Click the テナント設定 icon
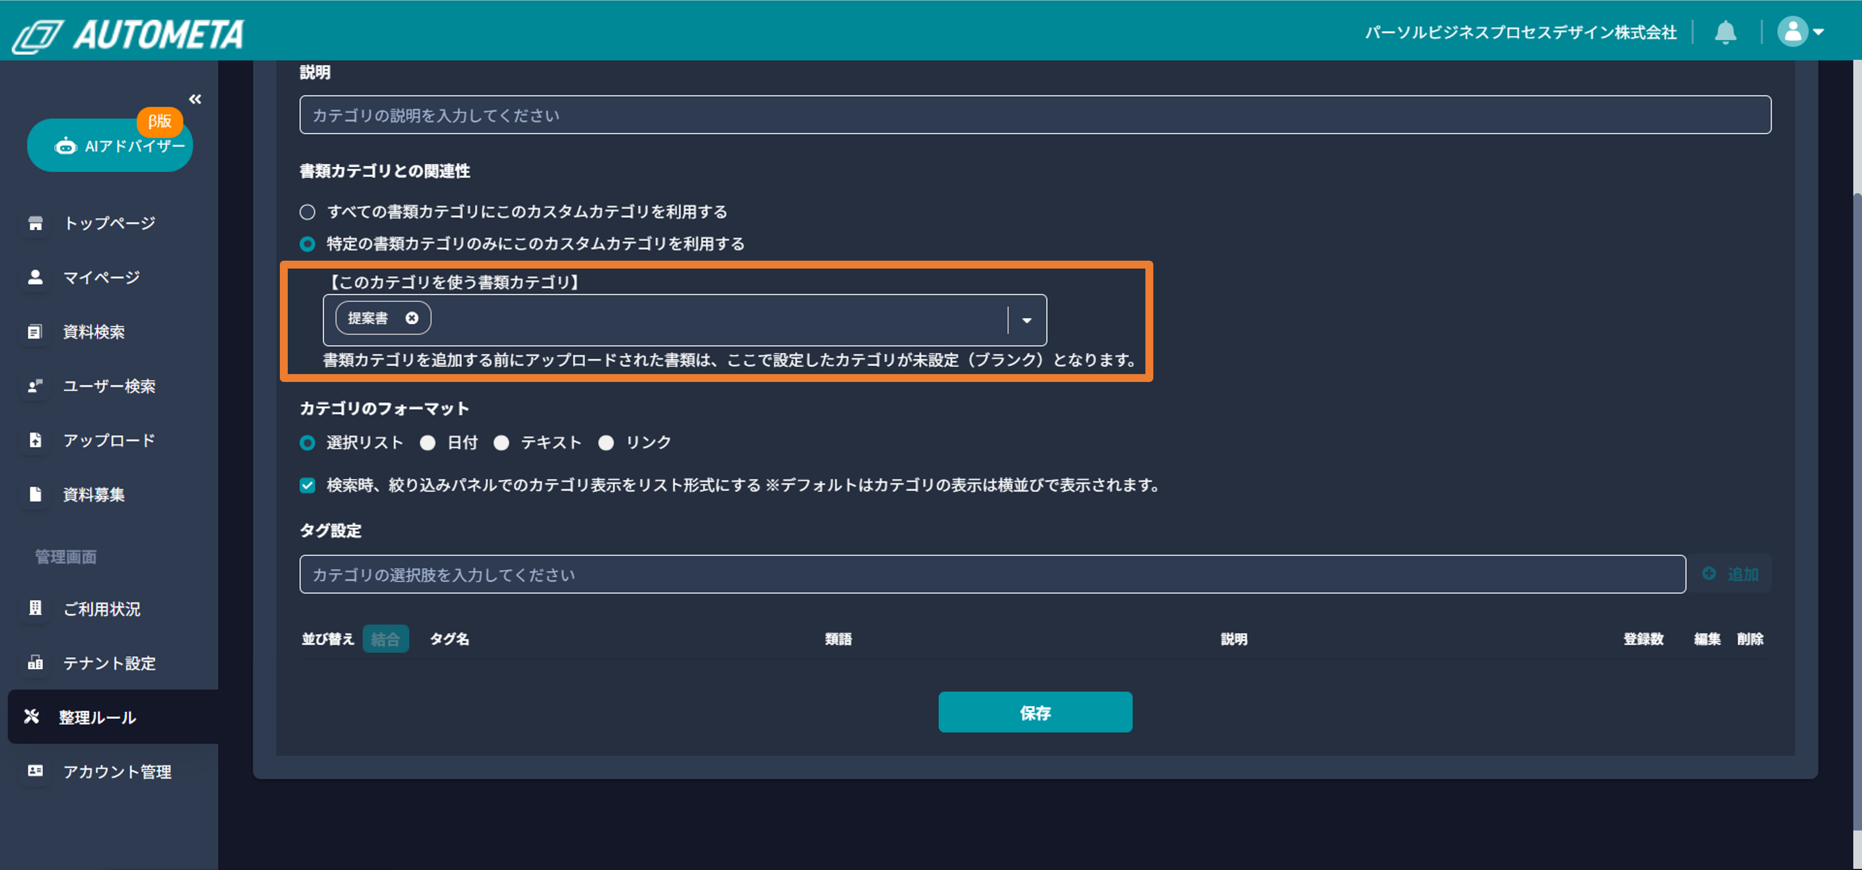1862x870 pixels. 36,662
